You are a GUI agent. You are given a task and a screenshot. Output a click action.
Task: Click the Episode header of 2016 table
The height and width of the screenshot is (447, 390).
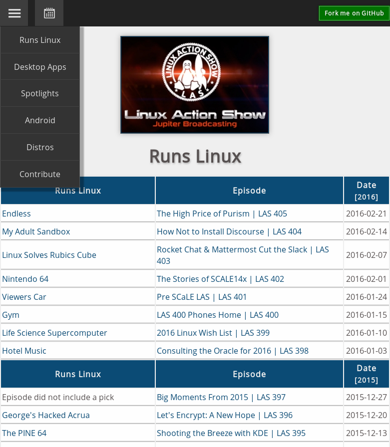pos(249,191)
